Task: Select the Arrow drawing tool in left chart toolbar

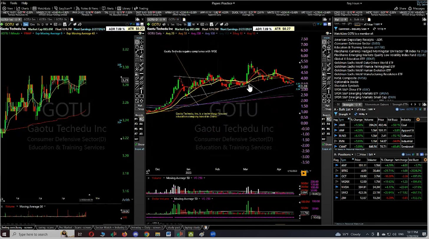Action: [141, 101]
